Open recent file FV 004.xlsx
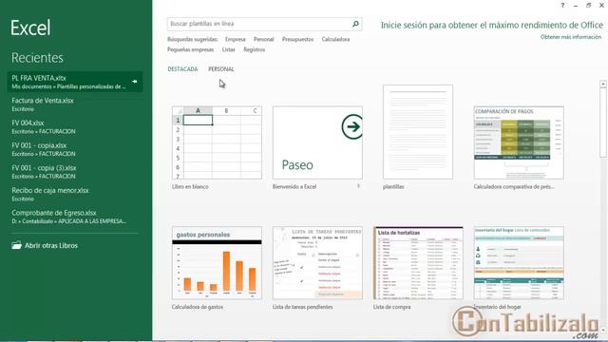 click(x=75, y=126)
